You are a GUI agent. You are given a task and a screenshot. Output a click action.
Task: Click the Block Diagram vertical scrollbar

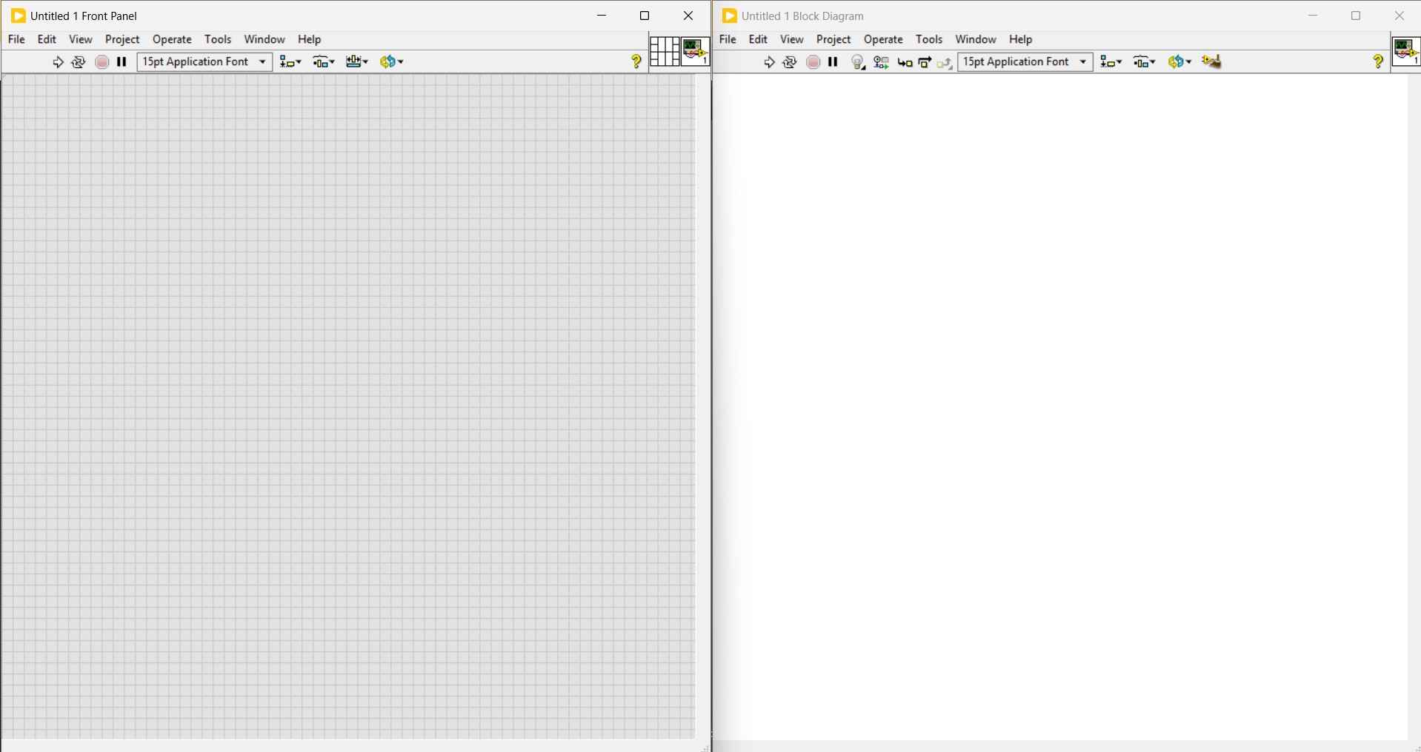click(x=1414, y=406)
